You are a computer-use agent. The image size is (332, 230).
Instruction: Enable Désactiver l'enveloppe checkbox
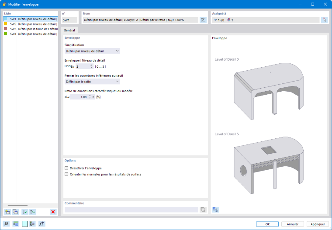click(66, 168)
